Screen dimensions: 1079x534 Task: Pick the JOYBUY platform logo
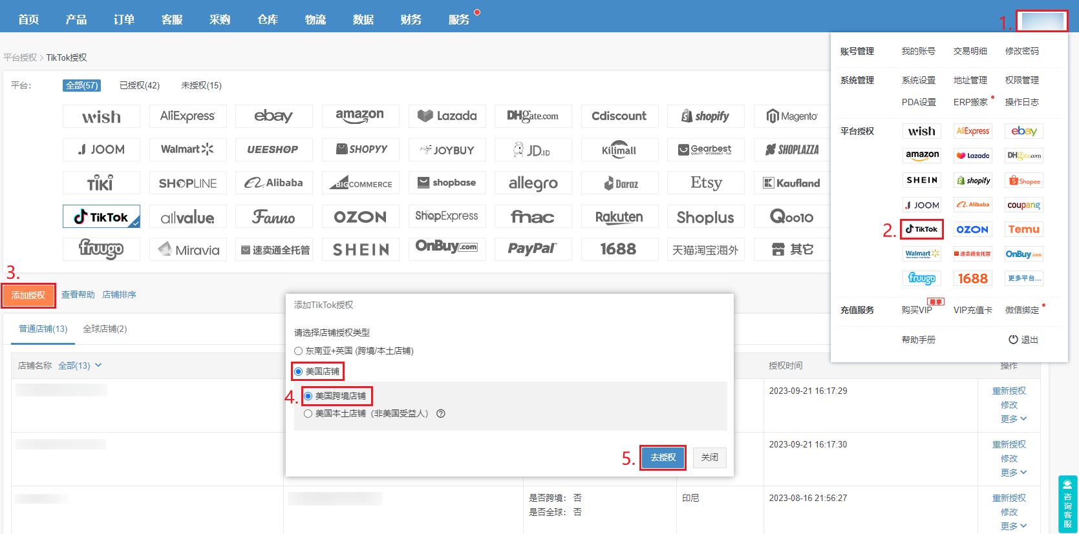click(x=447, y=150)
